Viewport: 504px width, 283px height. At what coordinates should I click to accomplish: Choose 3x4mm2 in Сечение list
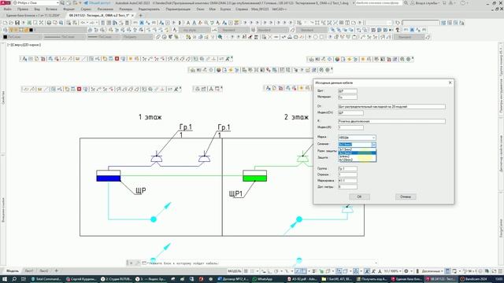tap(357, 156)
